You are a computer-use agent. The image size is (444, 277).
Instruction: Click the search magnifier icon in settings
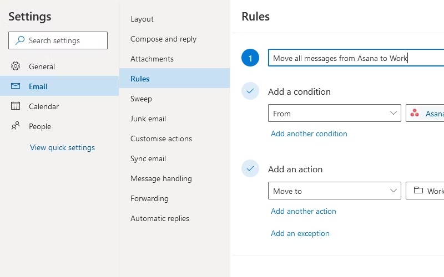coord(21,40)
